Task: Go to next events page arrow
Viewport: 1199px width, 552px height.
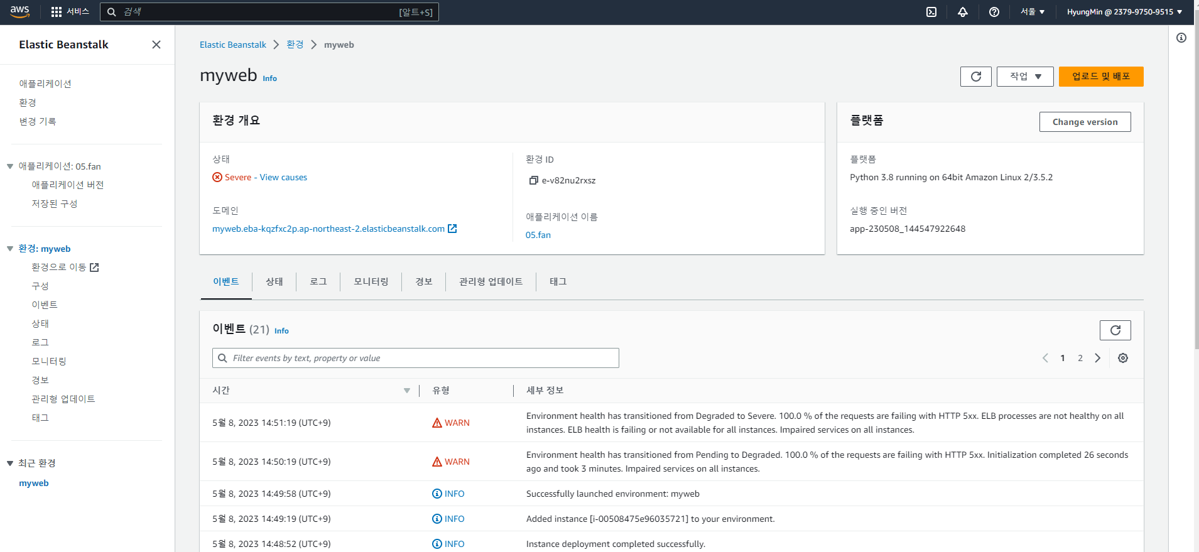Action: [1098, 358]
